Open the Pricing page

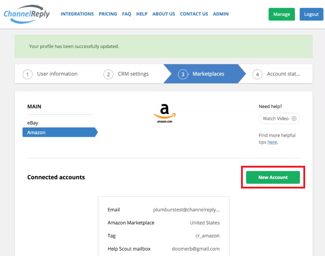point(108,14)
